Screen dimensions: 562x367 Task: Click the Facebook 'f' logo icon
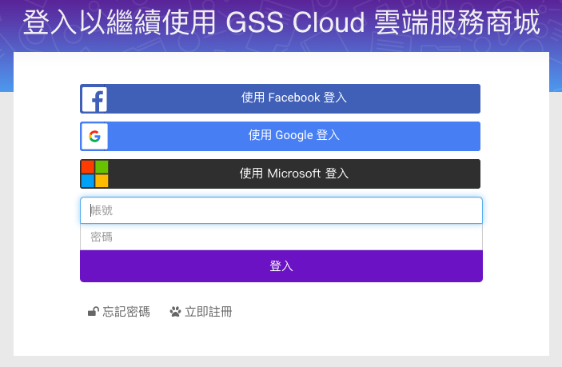pos(94,99)
